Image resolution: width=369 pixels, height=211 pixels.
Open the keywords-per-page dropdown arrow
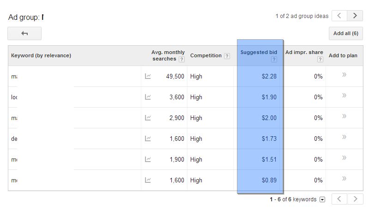point(322,200)
